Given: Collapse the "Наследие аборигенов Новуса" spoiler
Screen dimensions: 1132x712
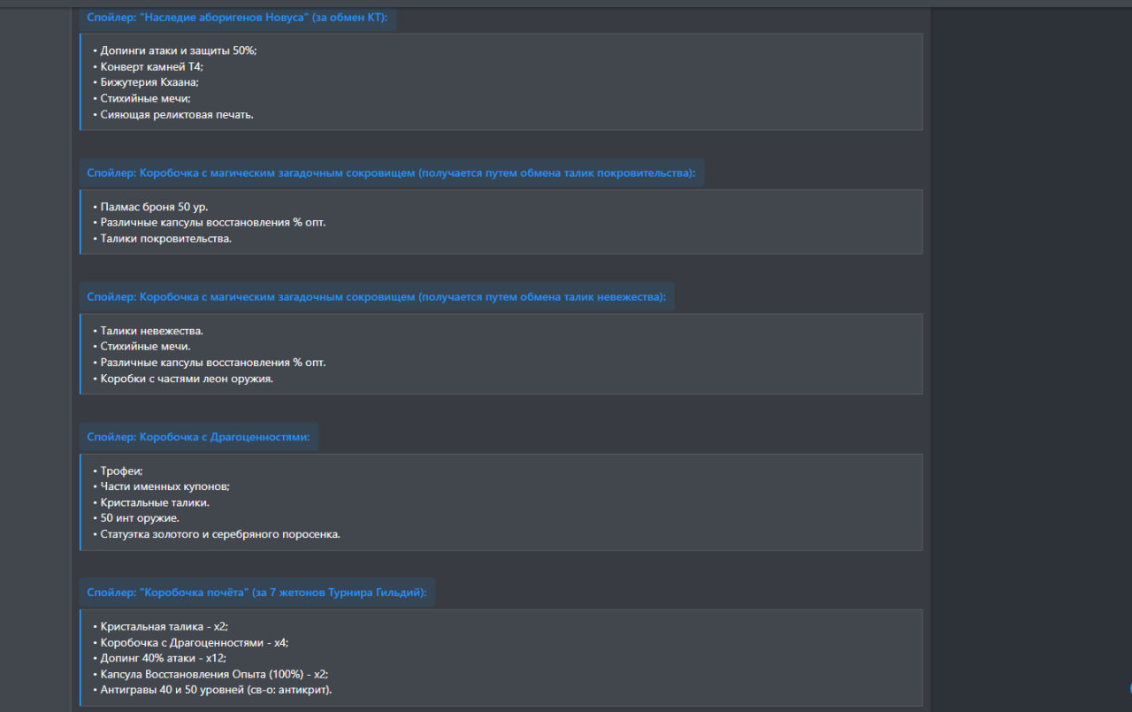Looking at the screenshot, I should (x=237, y=17).
